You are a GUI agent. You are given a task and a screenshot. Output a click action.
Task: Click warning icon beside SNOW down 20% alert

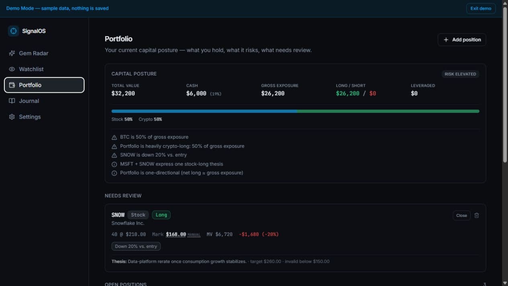[x=114, y=155]
